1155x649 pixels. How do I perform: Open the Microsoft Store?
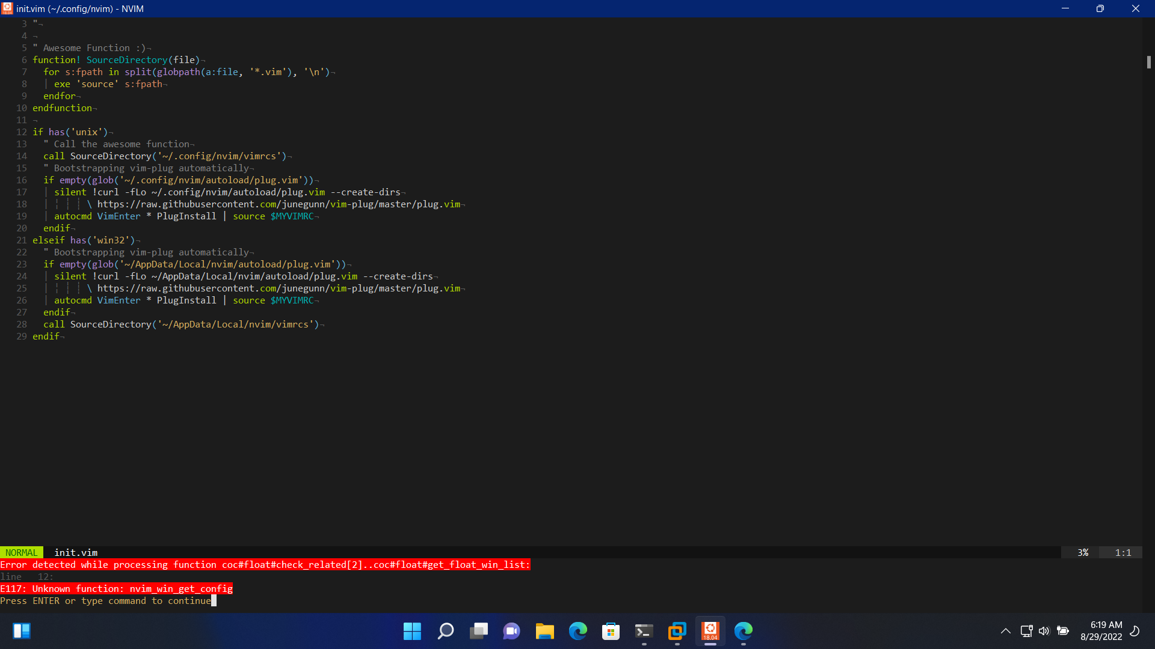(611, 631)
